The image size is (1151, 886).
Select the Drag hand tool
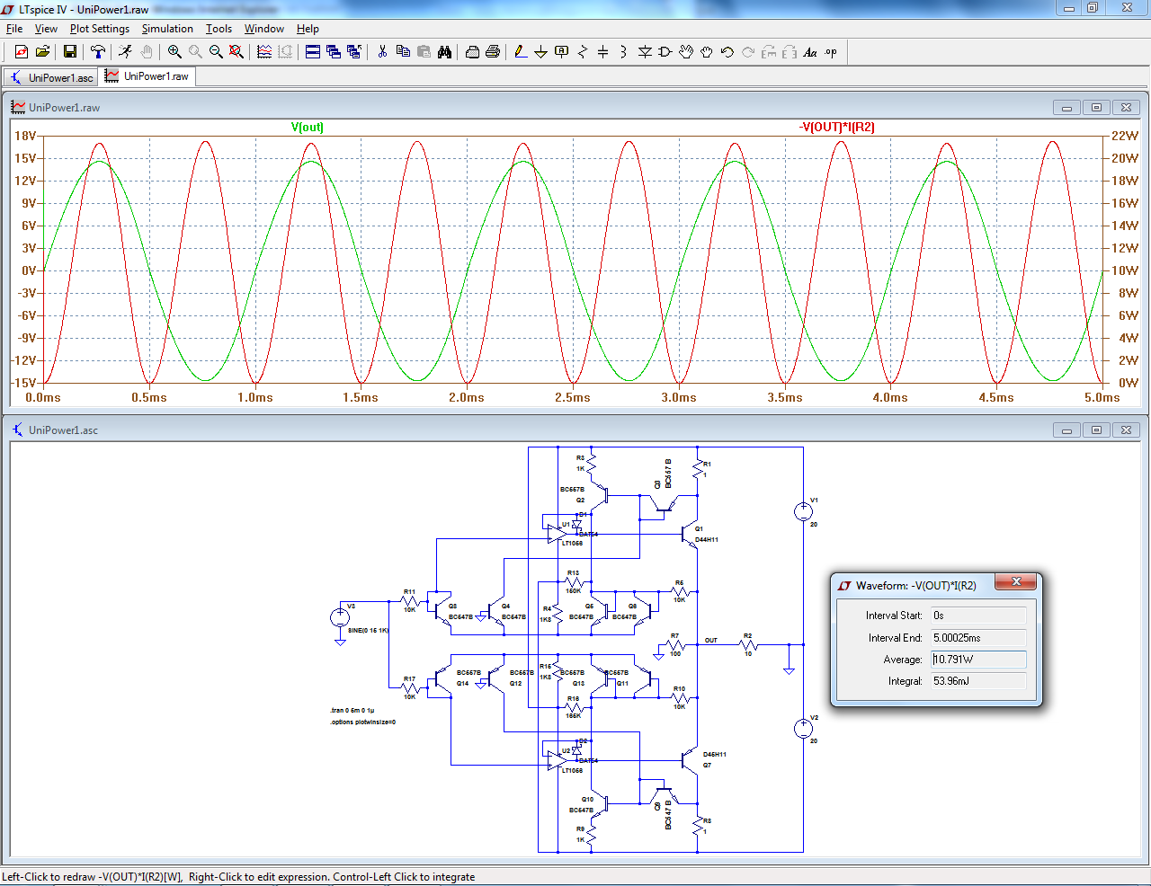(x=707, y=52)
